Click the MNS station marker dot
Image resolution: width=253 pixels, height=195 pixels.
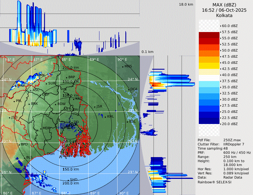[x=123, y=67]
